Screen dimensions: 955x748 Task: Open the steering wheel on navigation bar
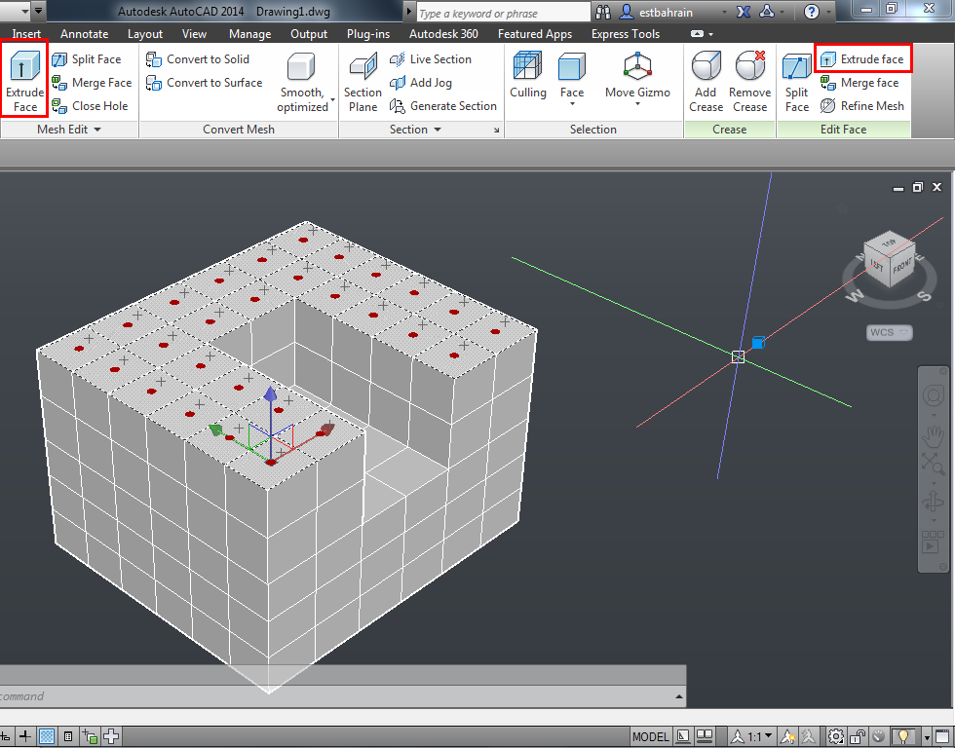coord(934,395)
